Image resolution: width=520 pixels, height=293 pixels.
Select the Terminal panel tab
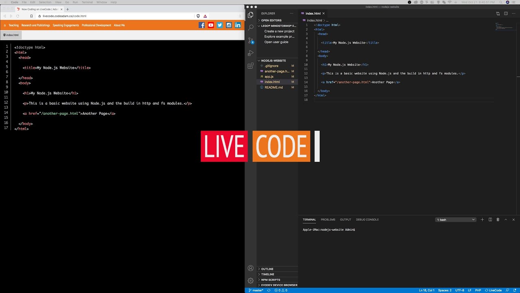(x=309, y=220)
